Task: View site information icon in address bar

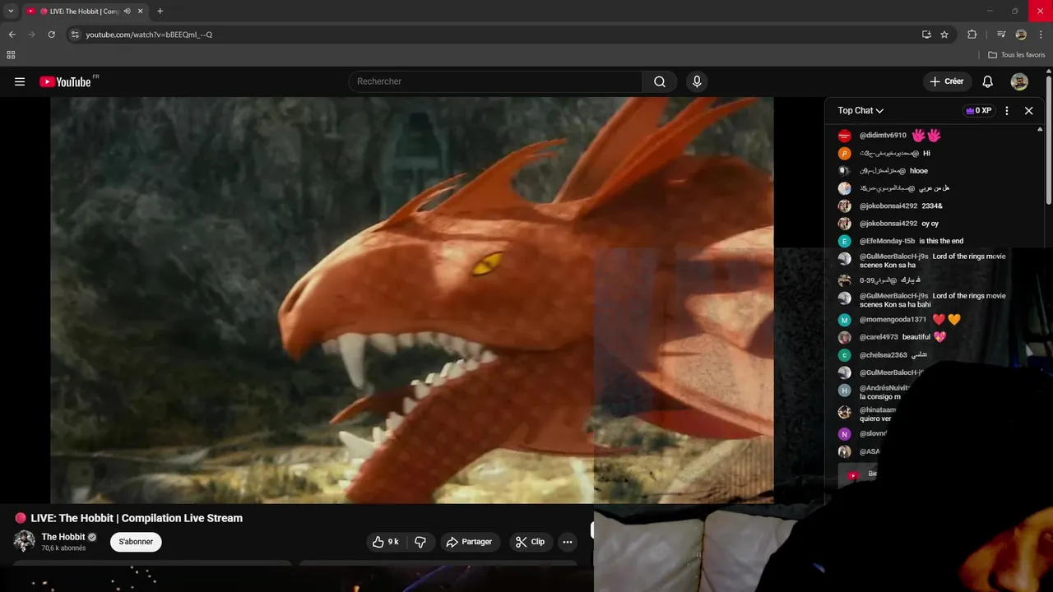Action: click(x=75, y=35)
